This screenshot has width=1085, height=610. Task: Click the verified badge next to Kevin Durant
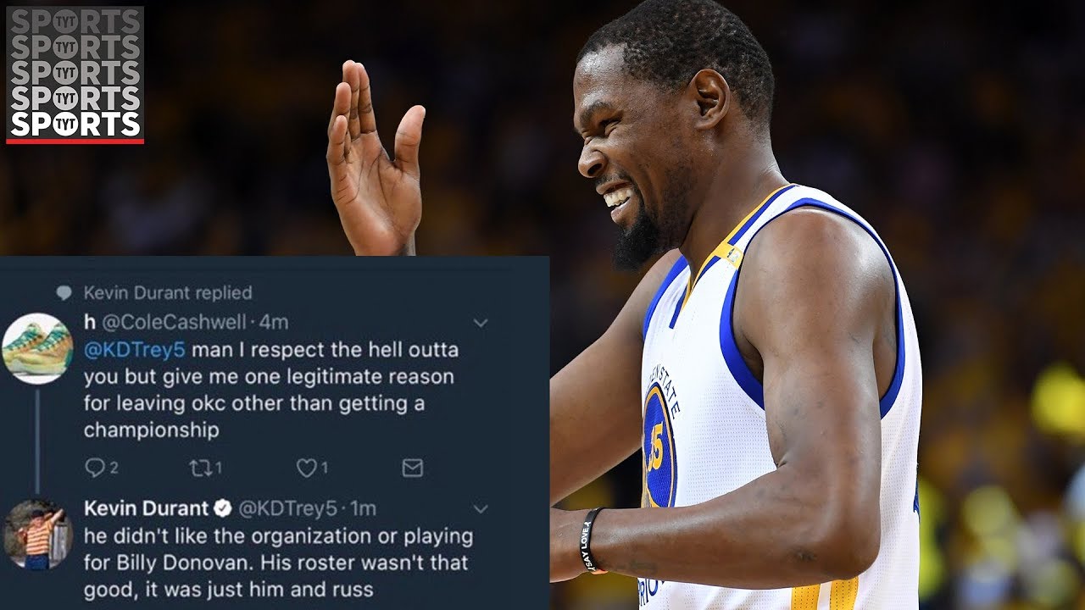[222, 508]
